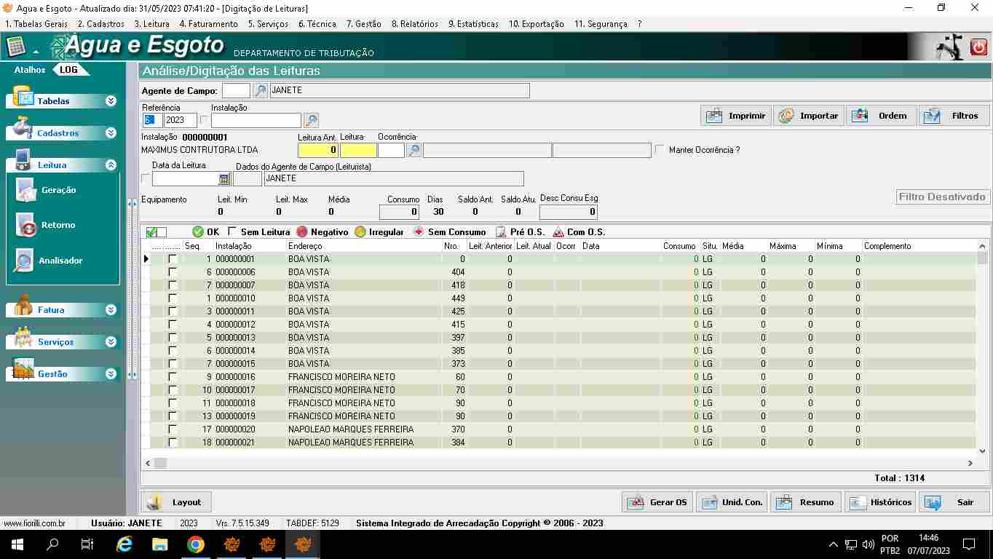
Task: Click the horizontal scrollbar right arrow
Action: 970,463
